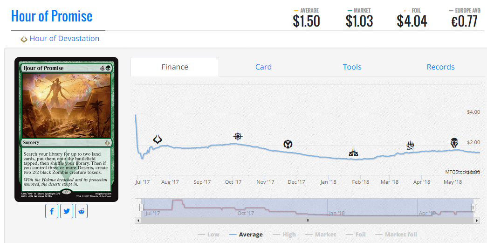The image size is (487, 243).
Task: Share card on Facebook
Action: 52,211
